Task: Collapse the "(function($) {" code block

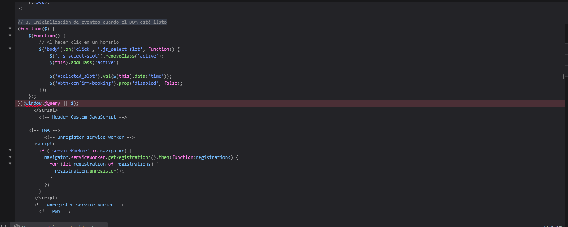Action: click(10, 29)
